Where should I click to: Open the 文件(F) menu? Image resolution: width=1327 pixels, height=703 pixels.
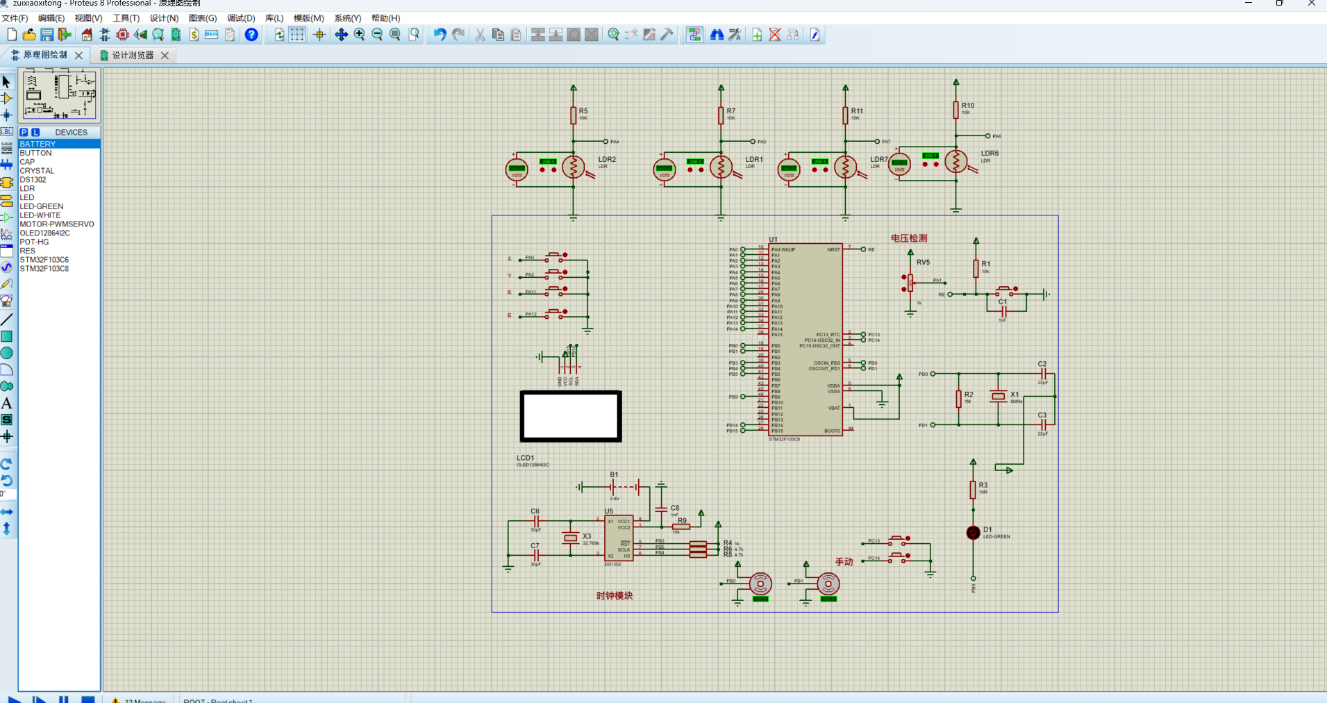tap(15, 18)
